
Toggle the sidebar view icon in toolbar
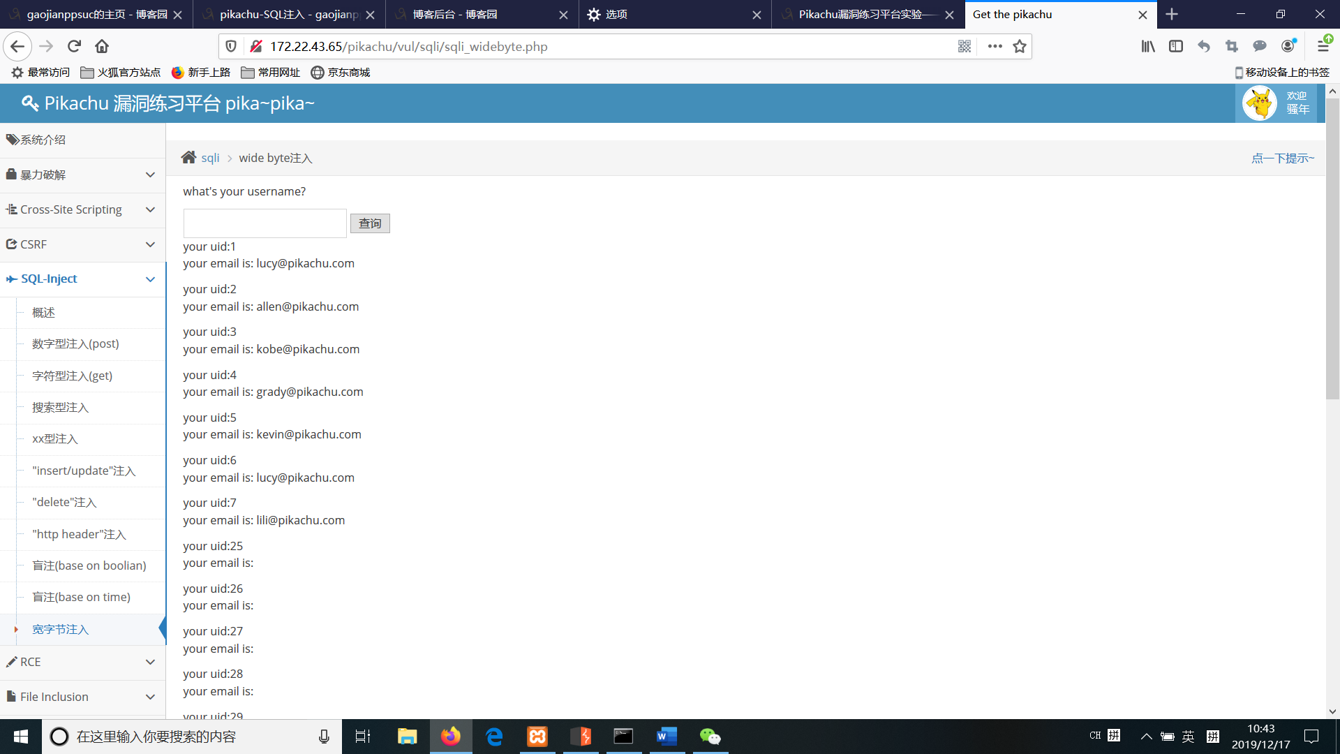coord(1176,46)
